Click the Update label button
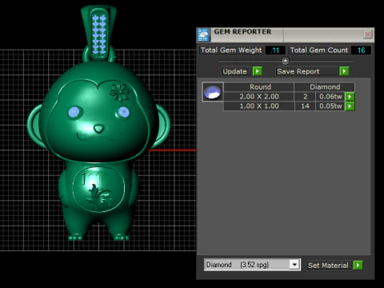 pos(235,71)
